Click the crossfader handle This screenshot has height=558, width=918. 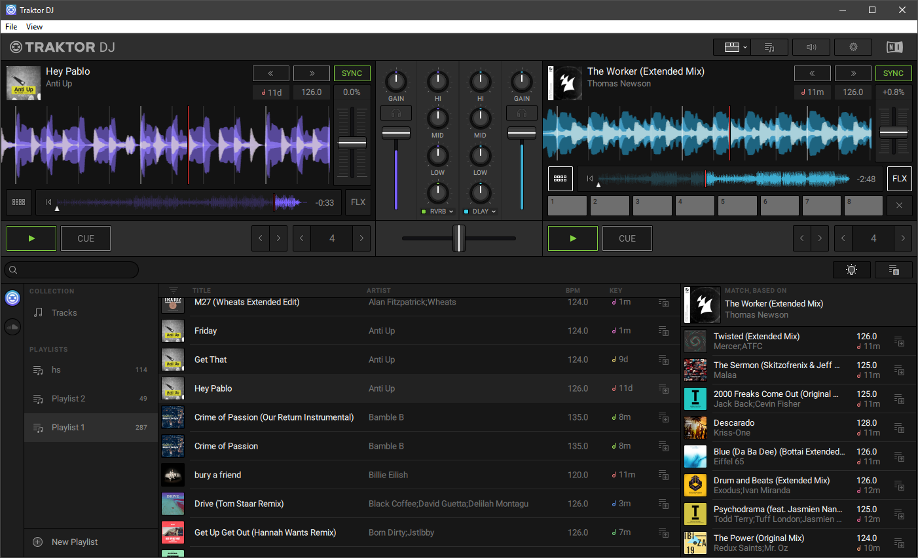point(459,238)
